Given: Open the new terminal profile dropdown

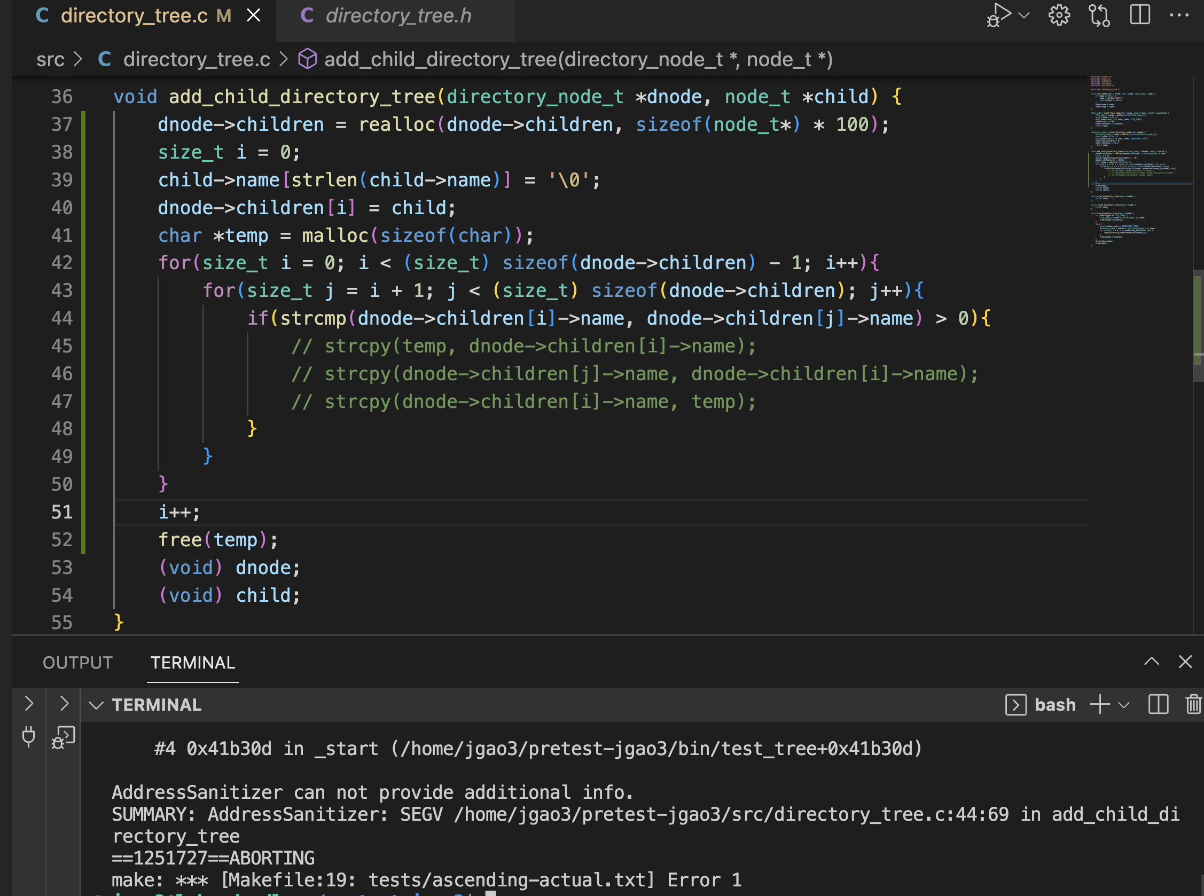Looking at the screenshot, I should coord(1124,704).
